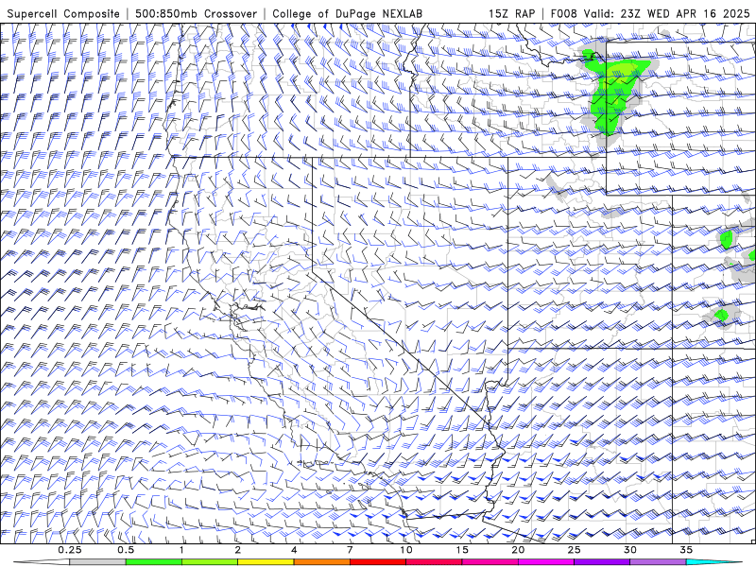Viewport: 756px width, 567px height.
Task: Click the 'F008' forecast hour text
Action: point(564,13)
